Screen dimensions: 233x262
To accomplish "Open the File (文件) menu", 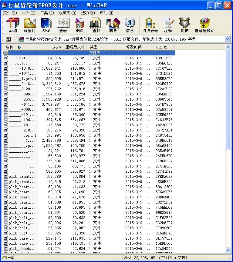I will (10, 13).
